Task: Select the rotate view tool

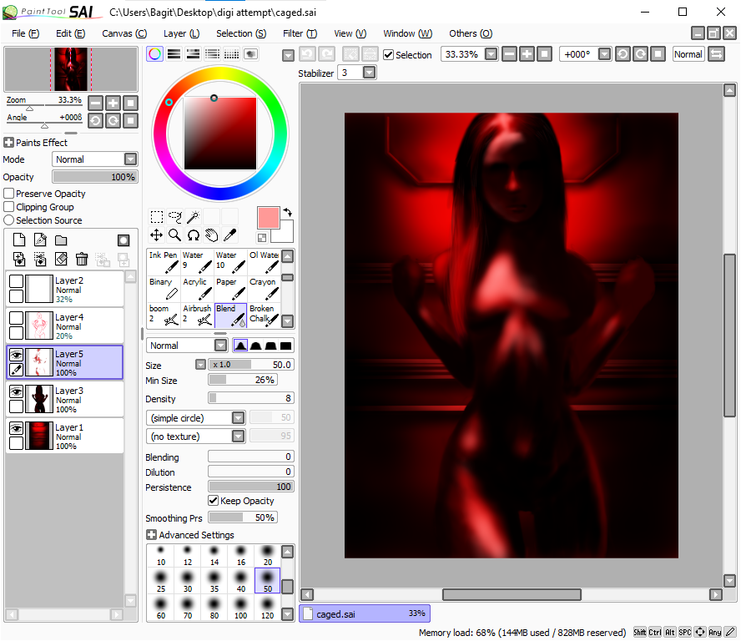Action: [x=194, y=235]
